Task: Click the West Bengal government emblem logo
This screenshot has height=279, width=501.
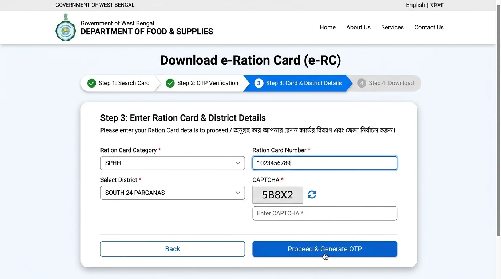Action: [66, 27]
